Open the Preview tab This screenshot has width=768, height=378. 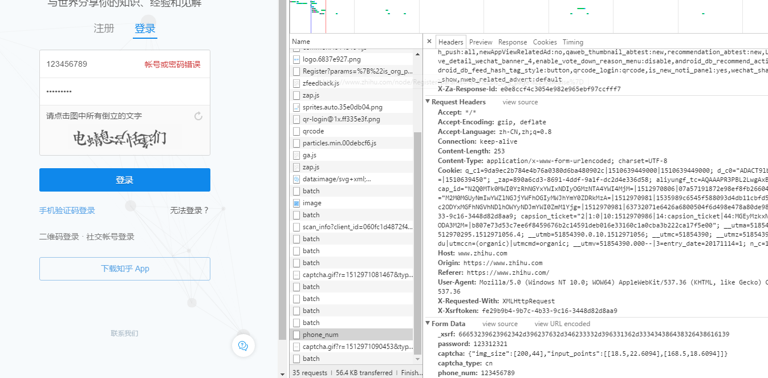[481, 42]
